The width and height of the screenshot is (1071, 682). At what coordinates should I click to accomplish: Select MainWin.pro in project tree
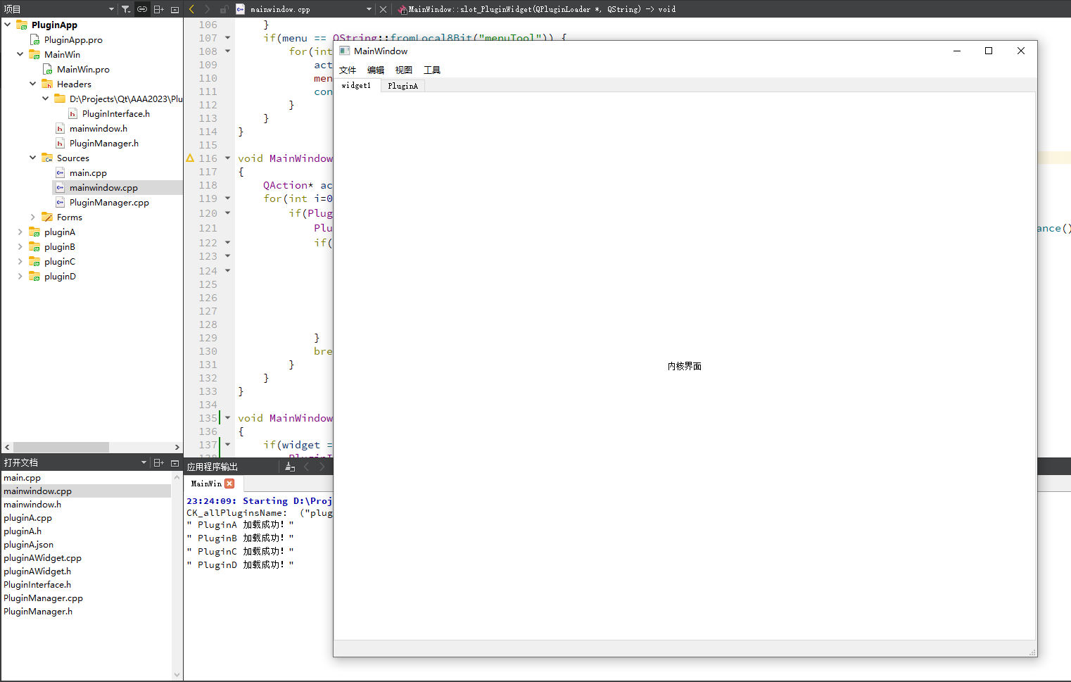coord(83,69)
